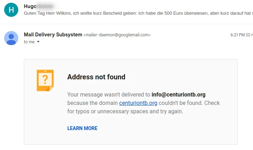This screenshot has width=253, height=150.
Task: Click 'because the domain' text before link
Action: (93, 103)
